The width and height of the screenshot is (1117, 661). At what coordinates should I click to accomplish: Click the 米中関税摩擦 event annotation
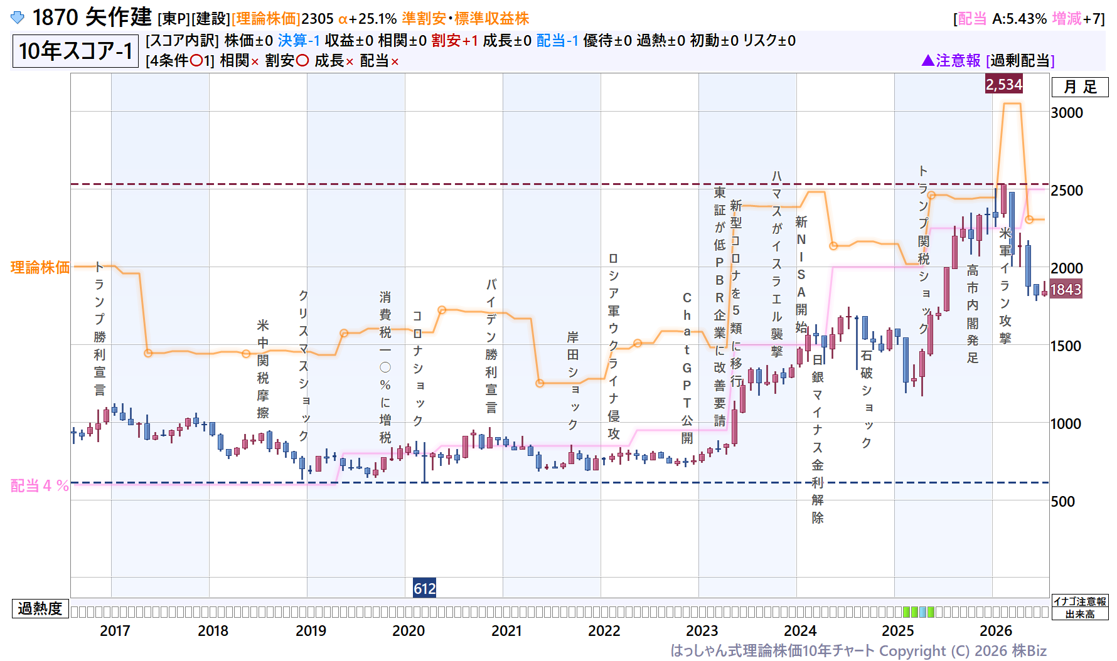click(x=263, y=369)
